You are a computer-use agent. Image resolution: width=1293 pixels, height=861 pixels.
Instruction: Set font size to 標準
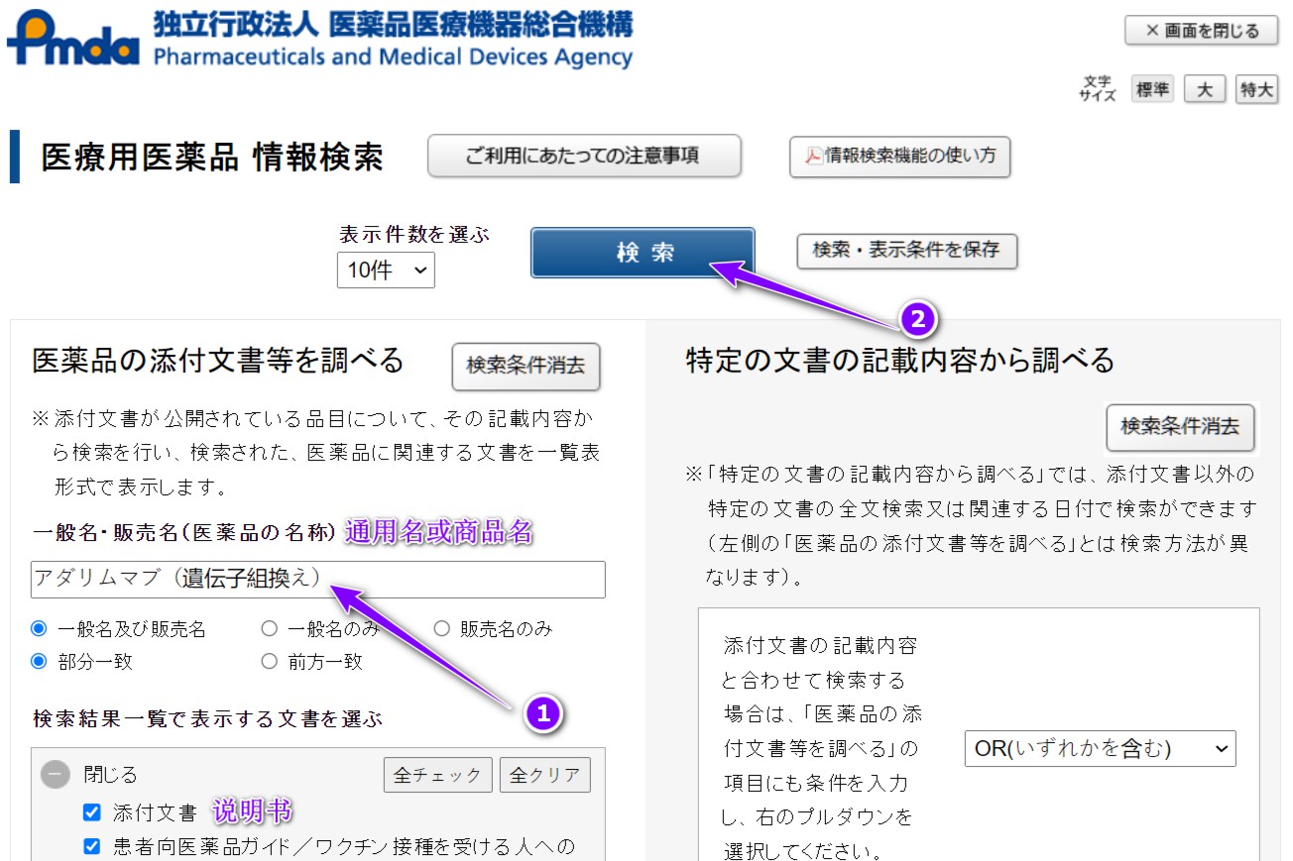tap(1151, 88)
